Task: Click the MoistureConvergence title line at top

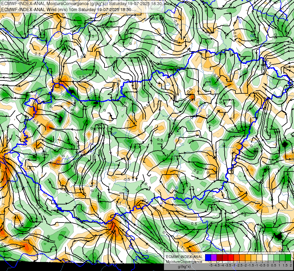Action: pos(82,4)
